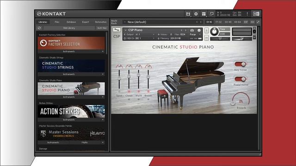The image size is (296, 166).
Task: Open the Action Strikes library banner
Action: [71, 112]
